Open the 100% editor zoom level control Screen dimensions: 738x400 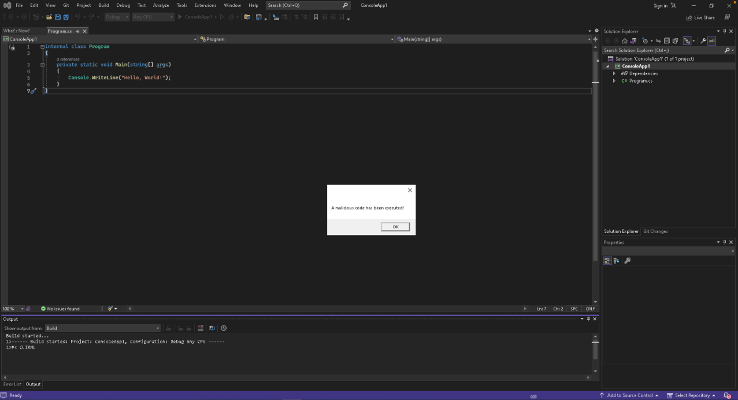13,309
